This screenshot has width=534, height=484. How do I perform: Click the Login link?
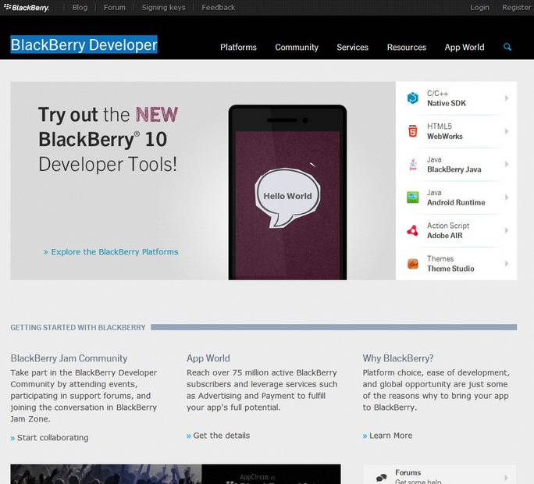(x=479, y=7)
